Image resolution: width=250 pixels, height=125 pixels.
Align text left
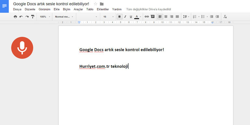click(x=160, y=17)
